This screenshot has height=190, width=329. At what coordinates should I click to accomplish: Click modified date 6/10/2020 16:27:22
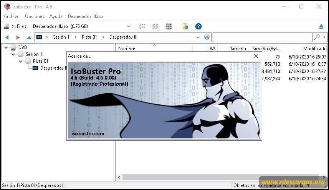coord(308,71)
